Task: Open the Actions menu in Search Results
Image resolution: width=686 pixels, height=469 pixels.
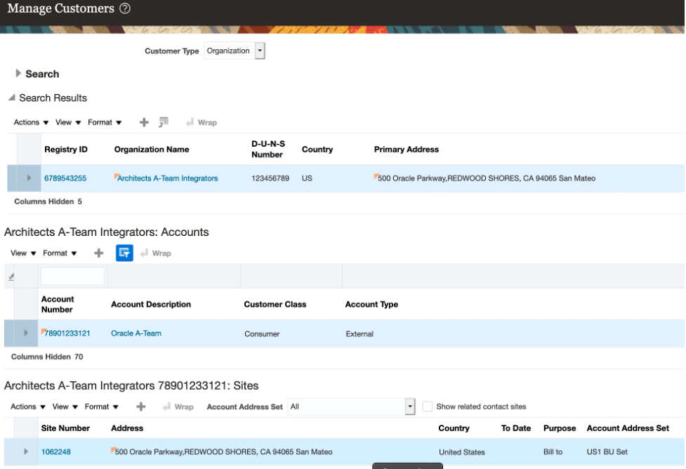Action: [x=31, y=122]
